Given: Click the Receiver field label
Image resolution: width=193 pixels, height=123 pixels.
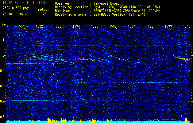Looking at the screenshot, I should coord(62,11).
